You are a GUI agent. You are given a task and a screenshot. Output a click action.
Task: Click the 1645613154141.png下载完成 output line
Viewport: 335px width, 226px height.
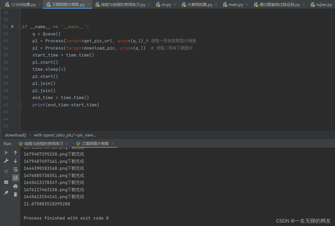click(x=54, y=197)
